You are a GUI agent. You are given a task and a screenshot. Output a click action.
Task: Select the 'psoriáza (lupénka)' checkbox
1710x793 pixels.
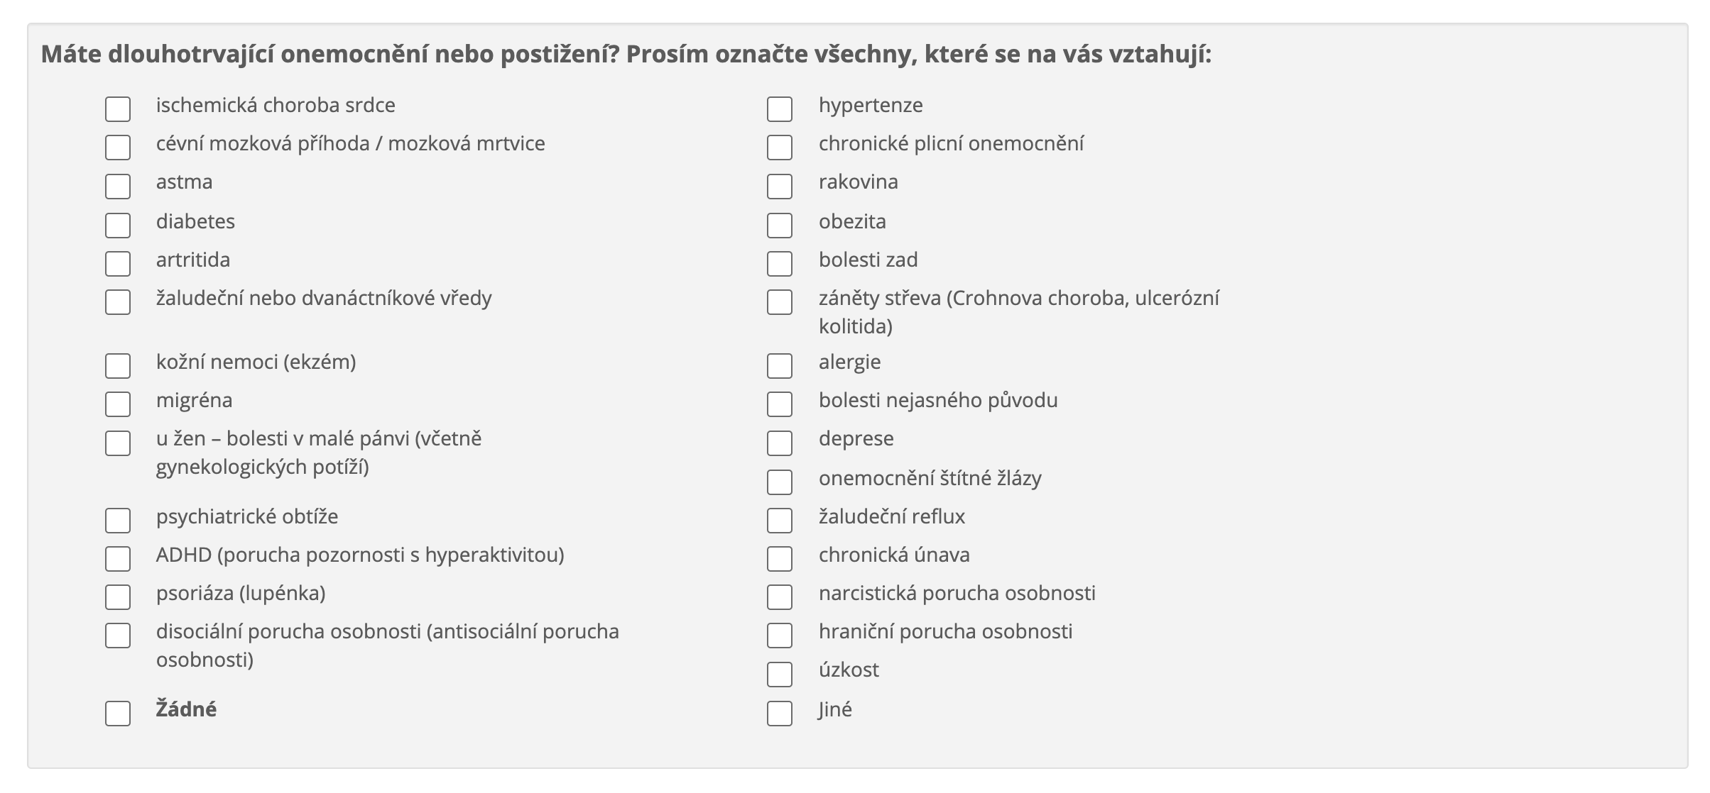tap(118, 597)
